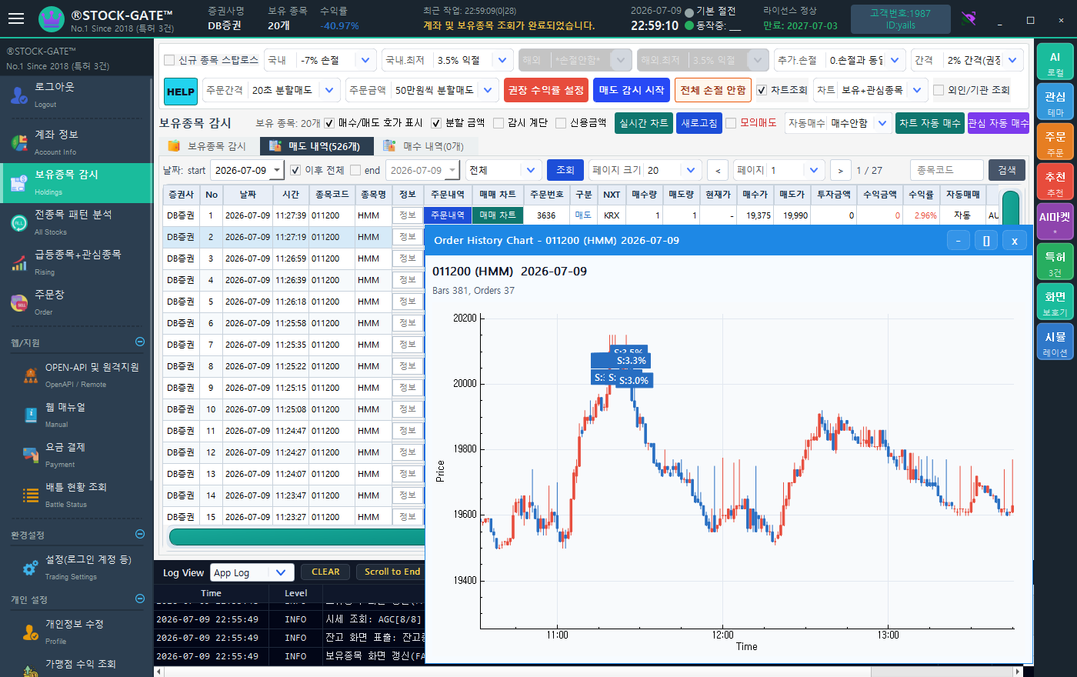This screenshot has width=1077, height=677.
Task: Minimize the Order History Chart popup
Action: click(x=958, y=241)
